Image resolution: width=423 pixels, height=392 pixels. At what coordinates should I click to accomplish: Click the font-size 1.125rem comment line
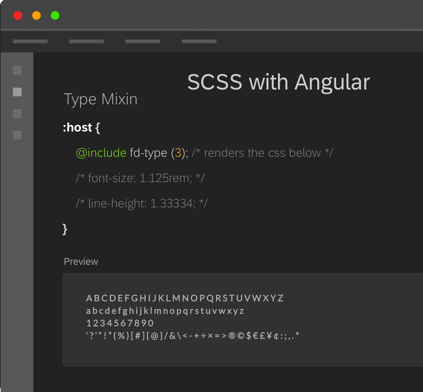point(140,178)
